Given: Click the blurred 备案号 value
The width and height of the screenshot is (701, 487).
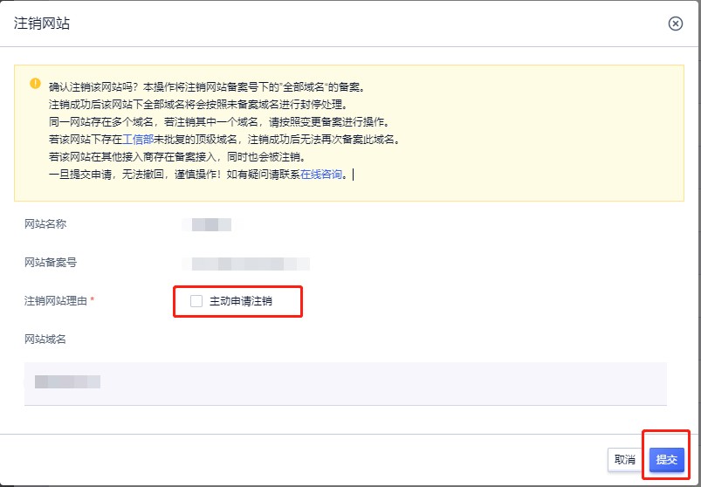Looking at the screenshot, I should [x=246, y=264].
